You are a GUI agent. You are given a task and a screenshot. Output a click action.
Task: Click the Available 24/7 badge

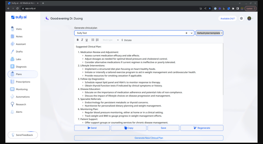pyautogui.click(x=228, y=18)
